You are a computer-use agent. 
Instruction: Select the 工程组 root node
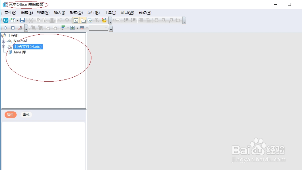(13, 36)
